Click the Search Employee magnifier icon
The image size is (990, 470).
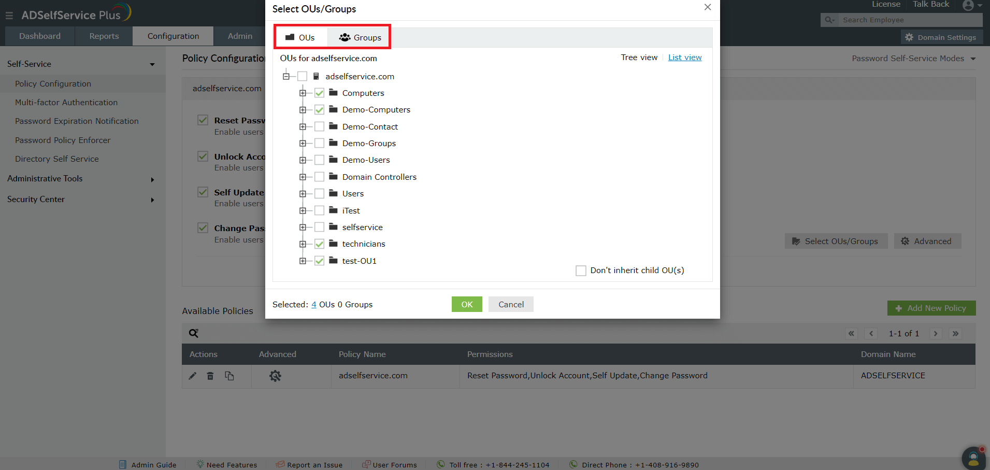829,20
